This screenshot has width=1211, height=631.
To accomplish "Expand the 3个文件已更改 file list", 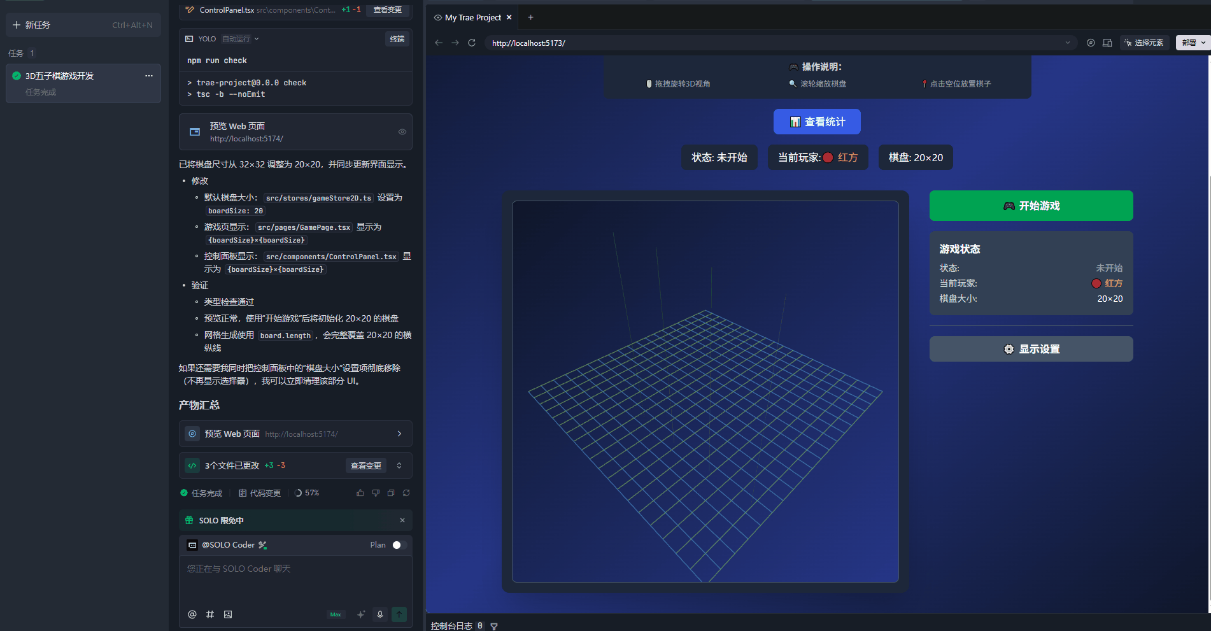I will (399, 465).
